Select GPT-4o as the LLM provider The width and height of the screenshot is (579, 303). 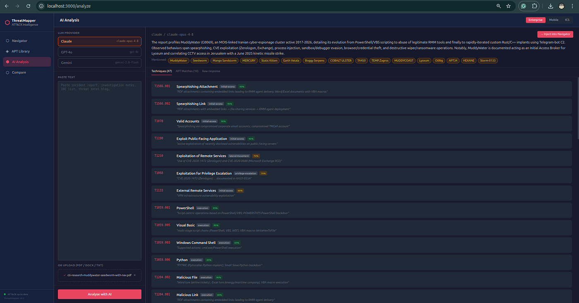[100, 52]
